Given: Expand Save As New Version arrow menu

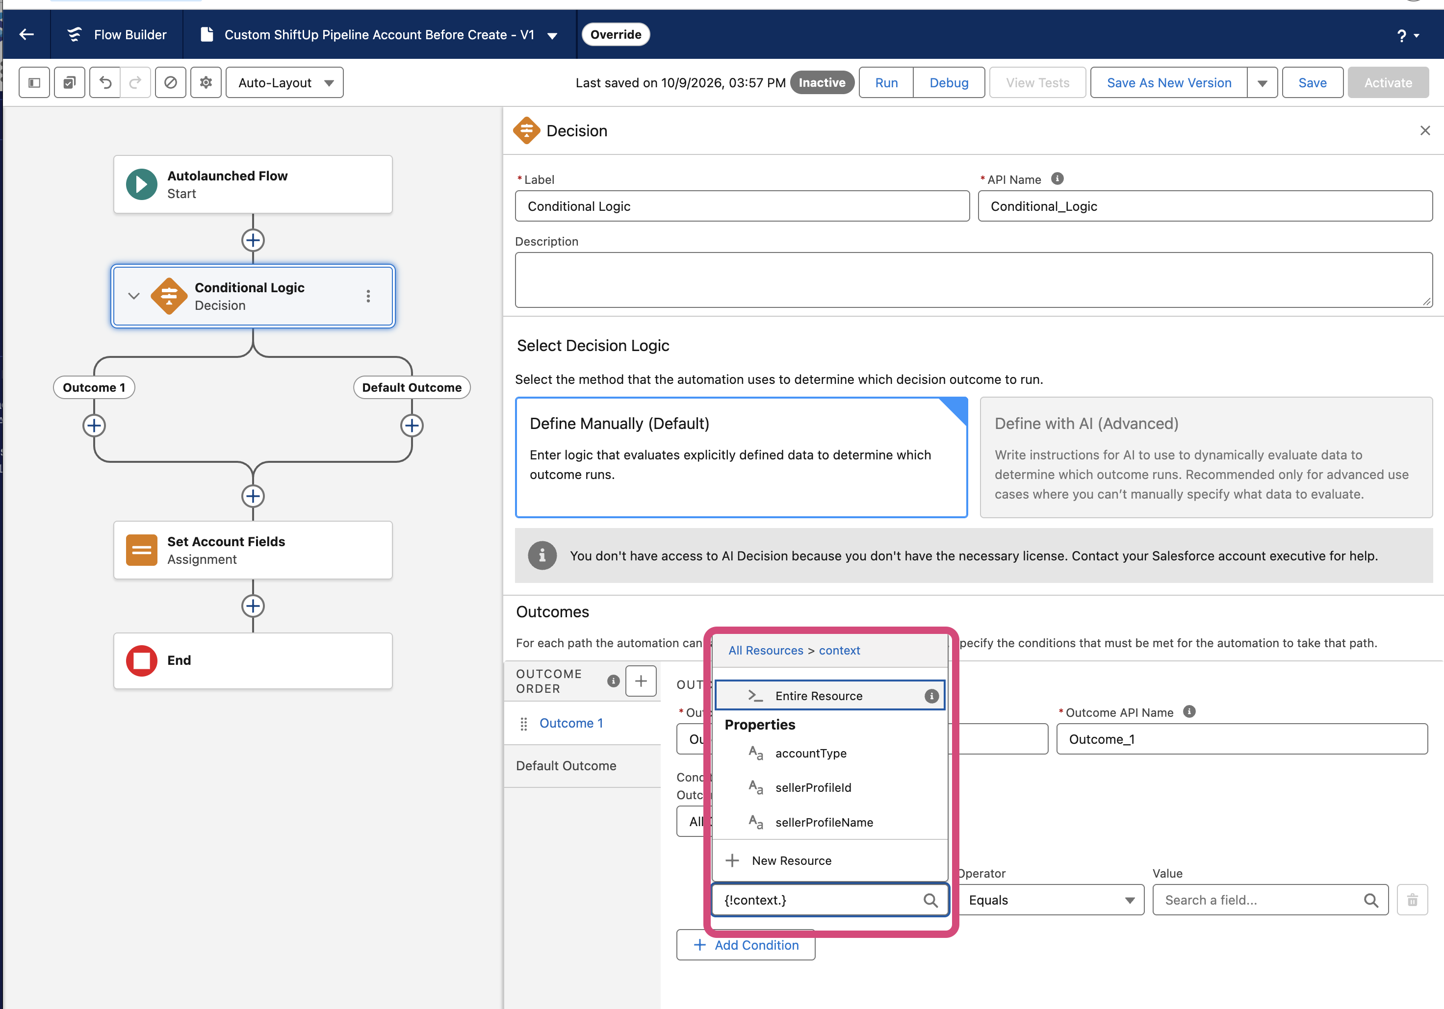Looking at the screenshot, I should click(x=1262, y=82).
